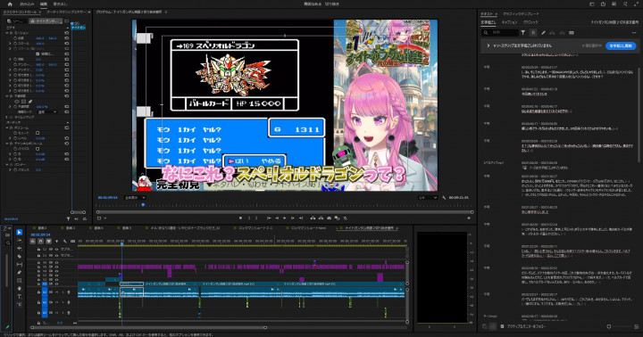Expand the Rotation property row
643x337 pixels.
pyautogui.click(x=10, y=59)
